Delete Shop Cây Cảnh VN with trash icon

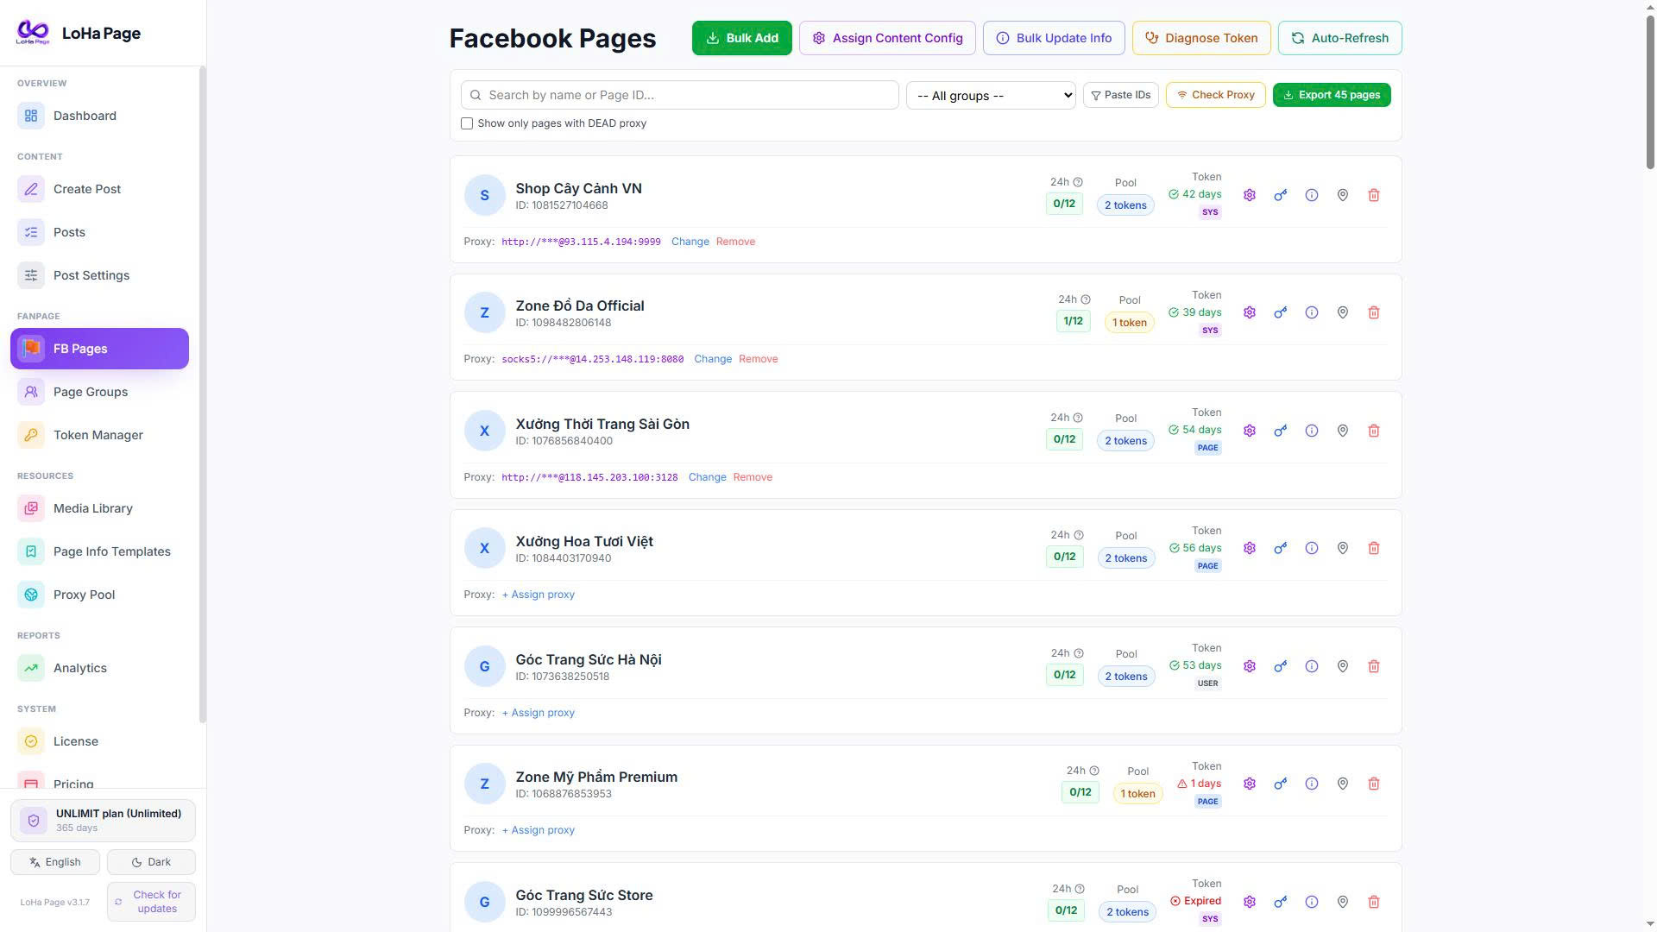pyautogui.click(x=1373, y=195)
